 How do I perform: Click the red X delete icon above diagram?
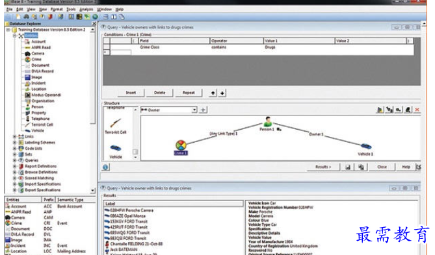click(417, 110)
